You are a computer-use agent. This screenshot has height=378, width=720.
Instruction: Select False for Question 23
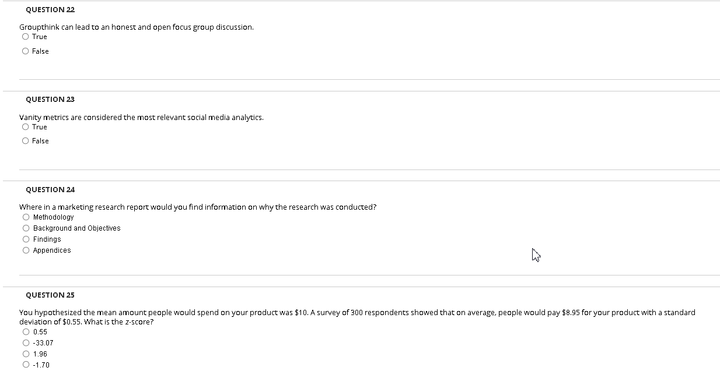[x=25, y=140]
